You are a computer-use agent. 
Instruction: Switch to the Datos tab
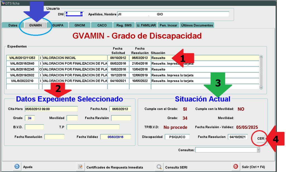click(13, 25)
